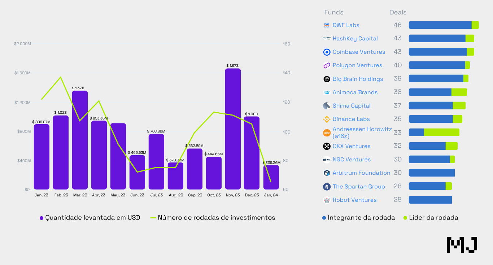This screenshot has width=493, height=265.
Task: Open the Polygon Ventures fund link
Action: (x=357, y=65)
